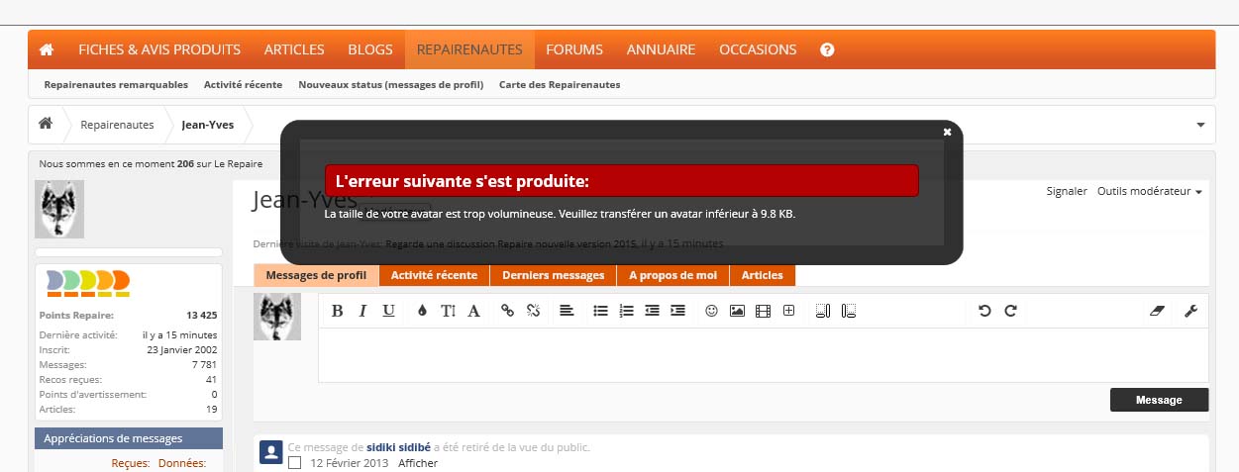1239x472 pixels.
Task: Open the ANNUAIRE menu
Action: (661, 49)
